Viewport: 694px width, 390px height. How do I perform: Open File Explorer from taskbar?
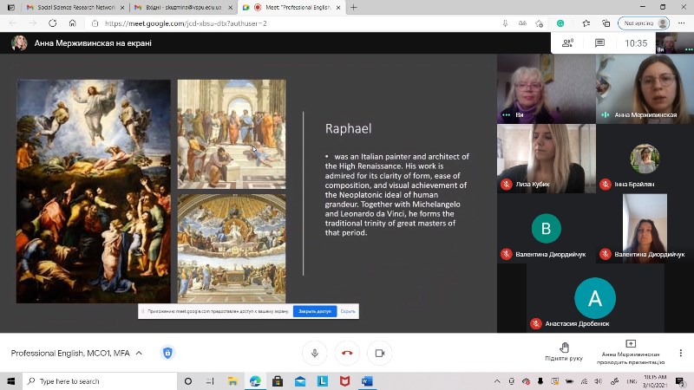pyautogui.click(x=232, y=381)
